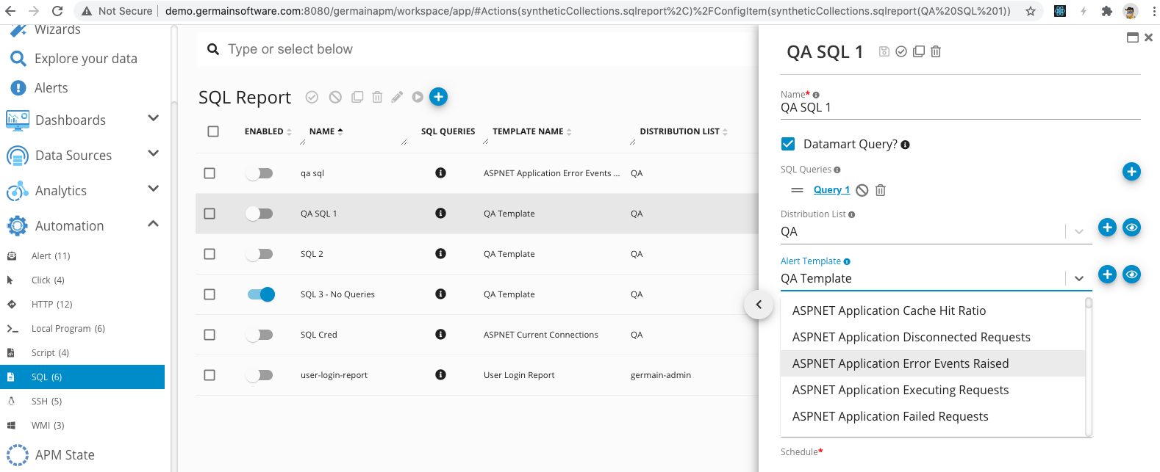The width and height of the screenshot is (1160, 472).
Task: Click the disable icon next to Query 1
Action: pyautogui.click(x=862, y=190)
